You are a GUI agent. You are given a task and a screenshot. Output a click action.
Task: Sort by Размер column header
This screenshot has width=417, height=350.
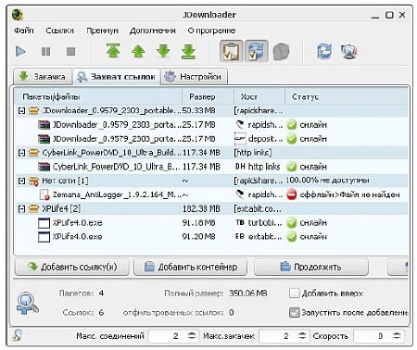coord(208,96)
